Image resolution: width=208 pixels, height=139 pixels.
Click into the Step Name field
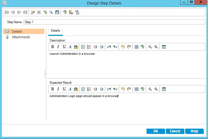(114, 22)
